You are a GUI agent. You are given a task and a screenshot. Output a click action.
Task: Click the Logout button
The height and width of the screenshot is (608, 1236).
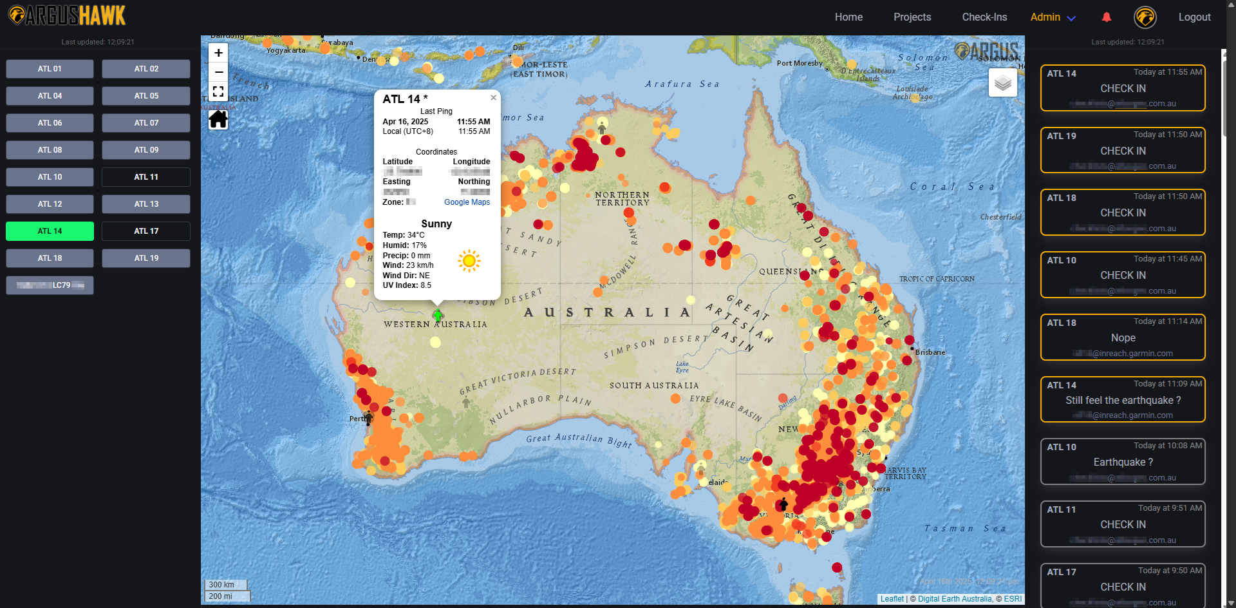[x=1194, y=17]
